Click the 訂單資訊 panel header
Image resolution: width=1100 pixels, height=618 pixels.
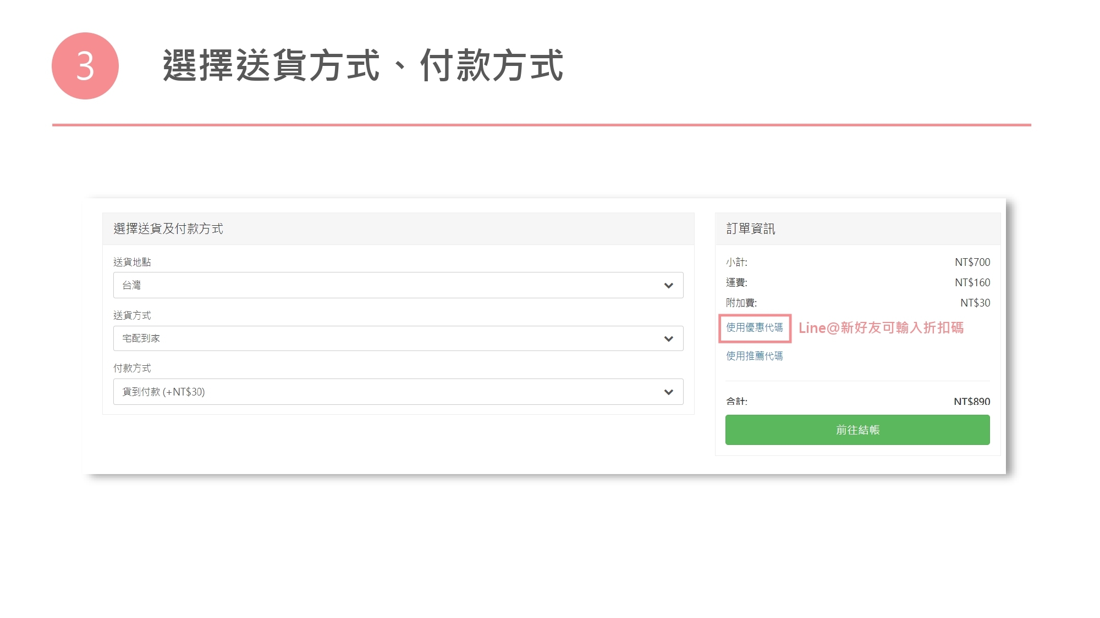[x=751, y=229]
